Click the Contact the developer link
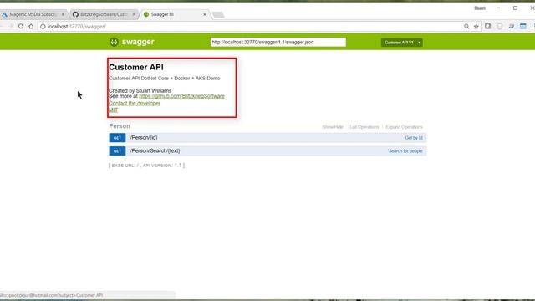The image size is (535, 301). coord(135,103)
